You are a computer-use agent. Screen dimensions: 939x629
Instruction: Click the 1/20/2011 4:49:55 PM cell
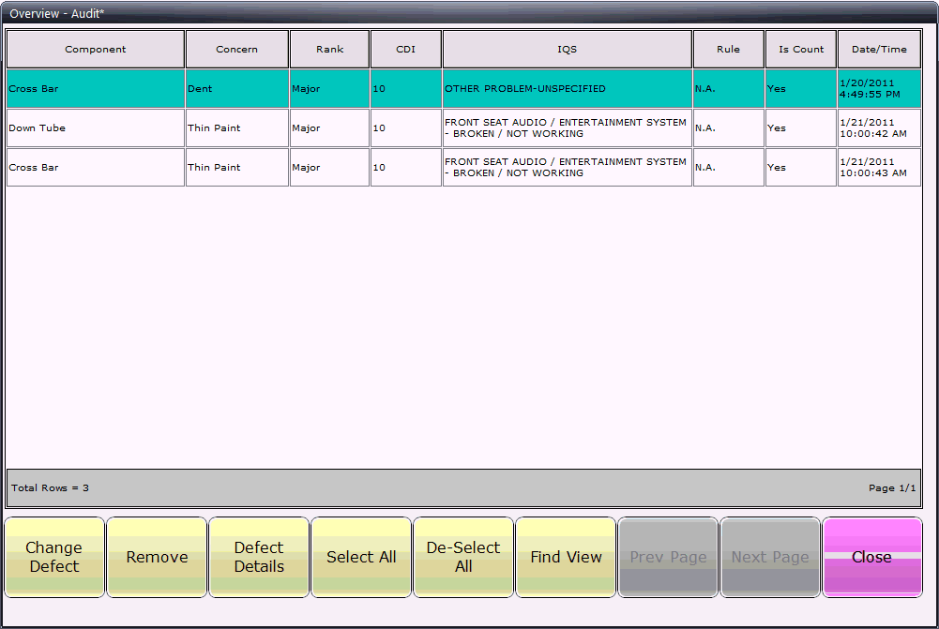click(x=879, y=88)
